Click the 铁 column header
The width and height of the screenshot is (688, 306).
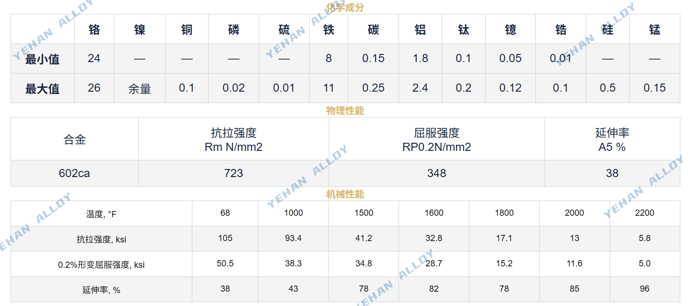[329, 30]
